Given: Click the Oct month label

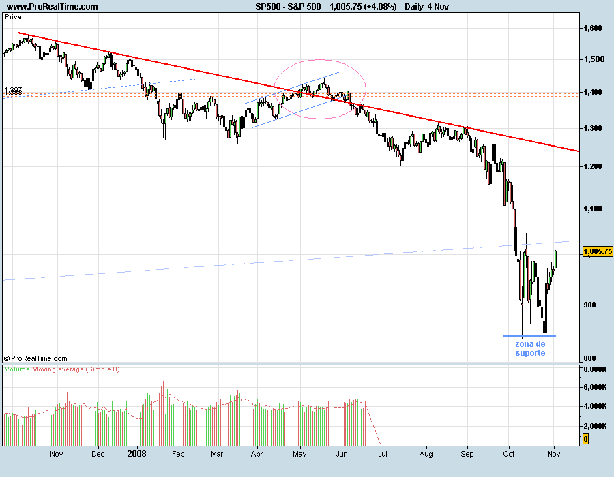Looking at the screenshot, I should tap(509, 454).
